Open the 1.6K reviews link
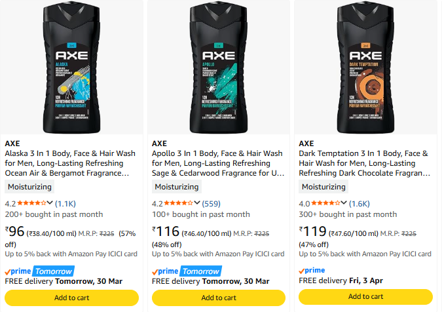This screenshot has width=442, height=312. (x=359, y=204)
